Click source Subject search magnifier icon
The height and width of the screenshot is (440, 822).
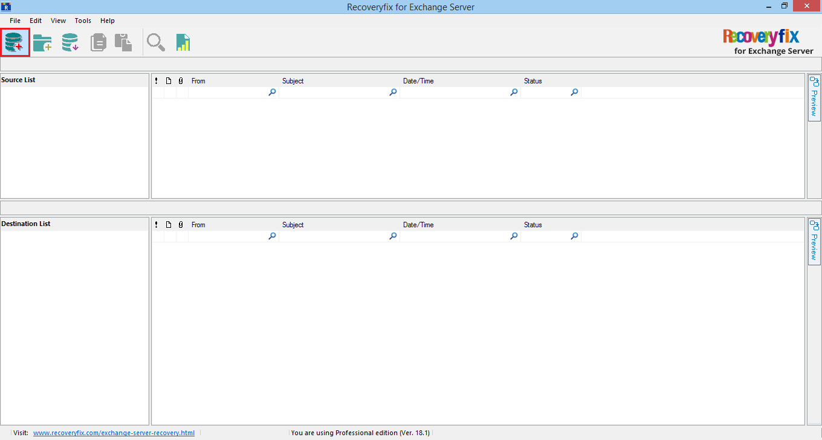pyautogui.click(x=393, y=92)
